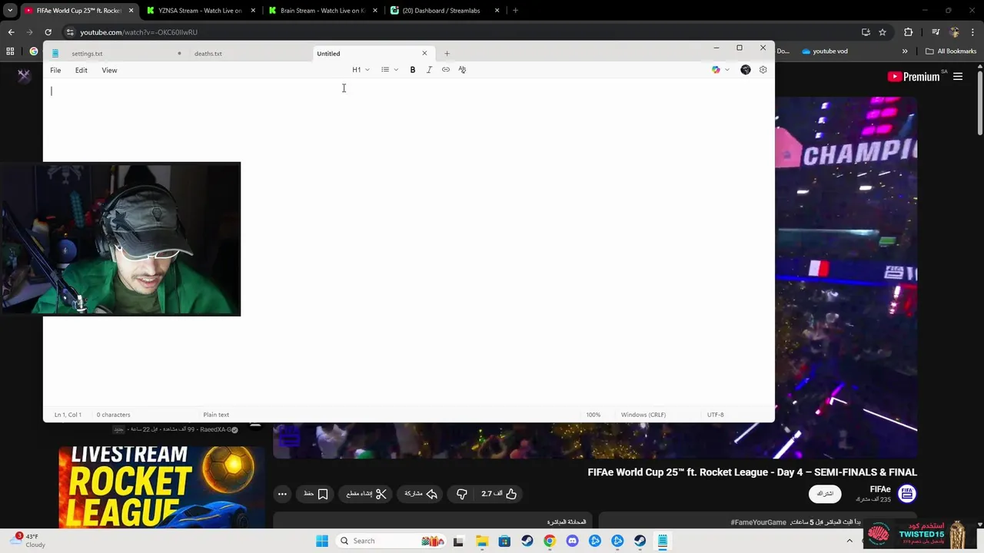Open the youtube vod bookmark
Image resolution: width=984 pixels, height=553 pixels.
pyautogui.click(x=824, y=51)
